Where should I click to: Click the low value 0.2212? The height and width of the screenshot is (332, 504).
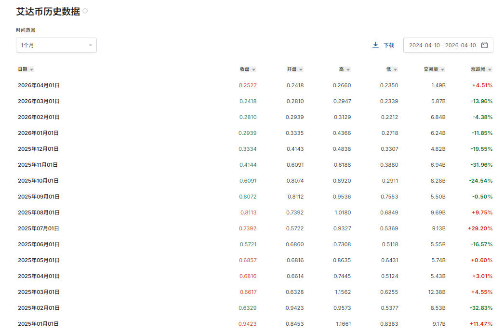click(x=390, y=117)
